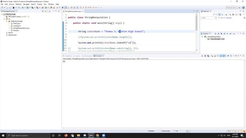246x138 pixels.
Task: Collapse the StringManipulation class in Outline
Action: 202,37
